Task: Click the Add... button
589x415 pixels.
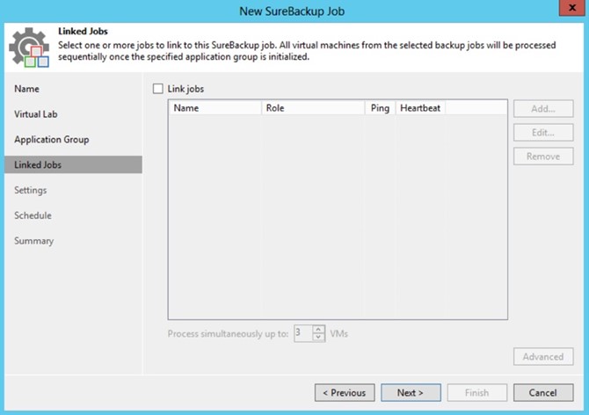Action: [543, 109]
